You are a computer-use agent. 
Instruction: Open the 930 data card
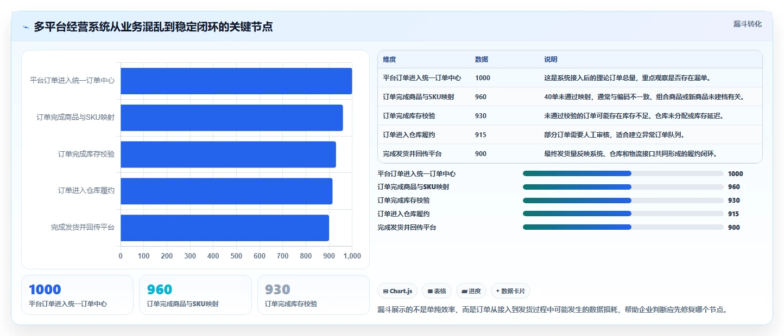(x=313, y=295)
